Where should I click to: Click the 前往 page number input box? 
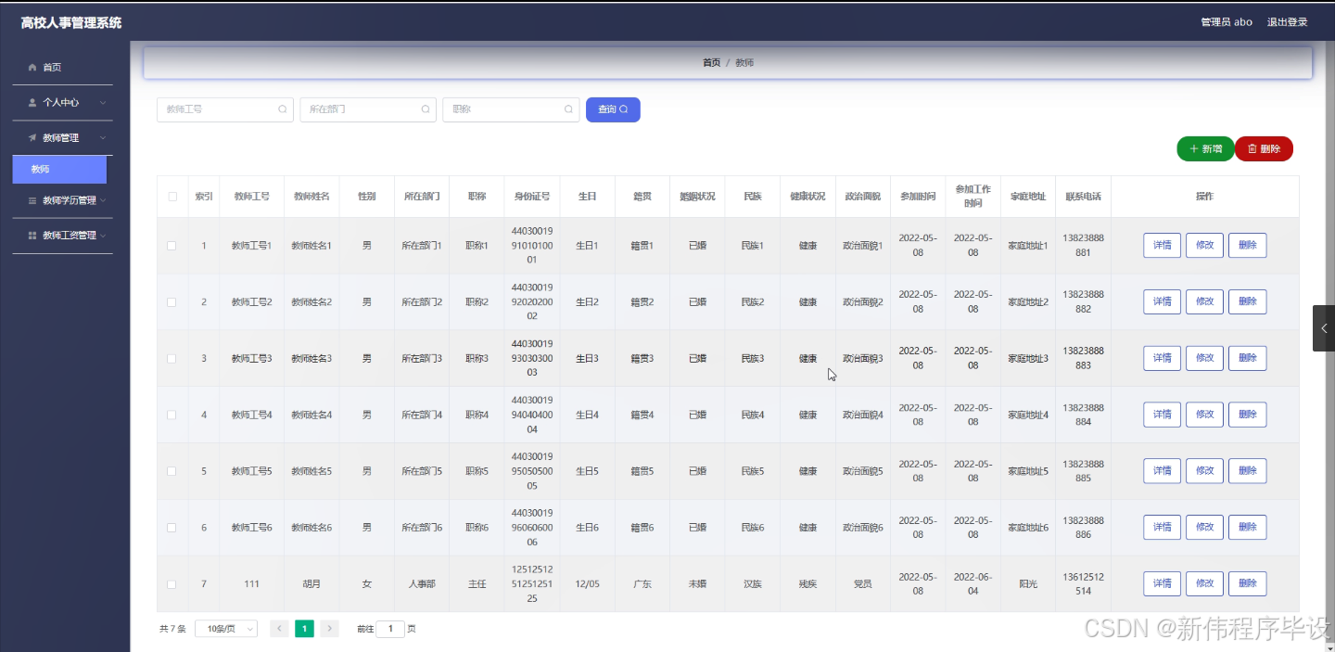(x=390, y=629)
